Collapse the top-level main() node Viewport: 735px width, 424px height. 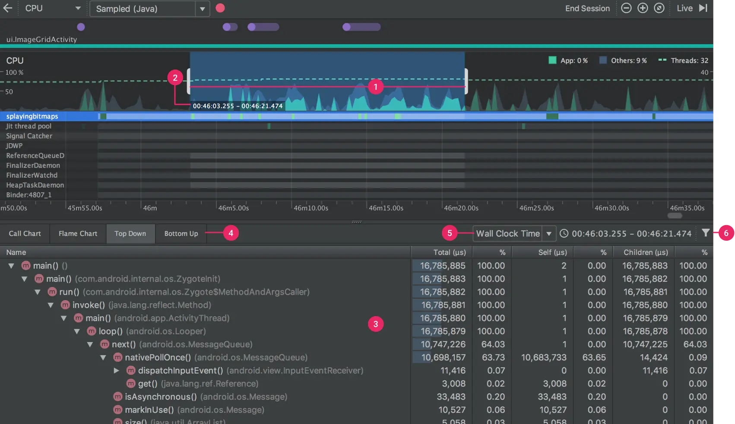point(12,266)
